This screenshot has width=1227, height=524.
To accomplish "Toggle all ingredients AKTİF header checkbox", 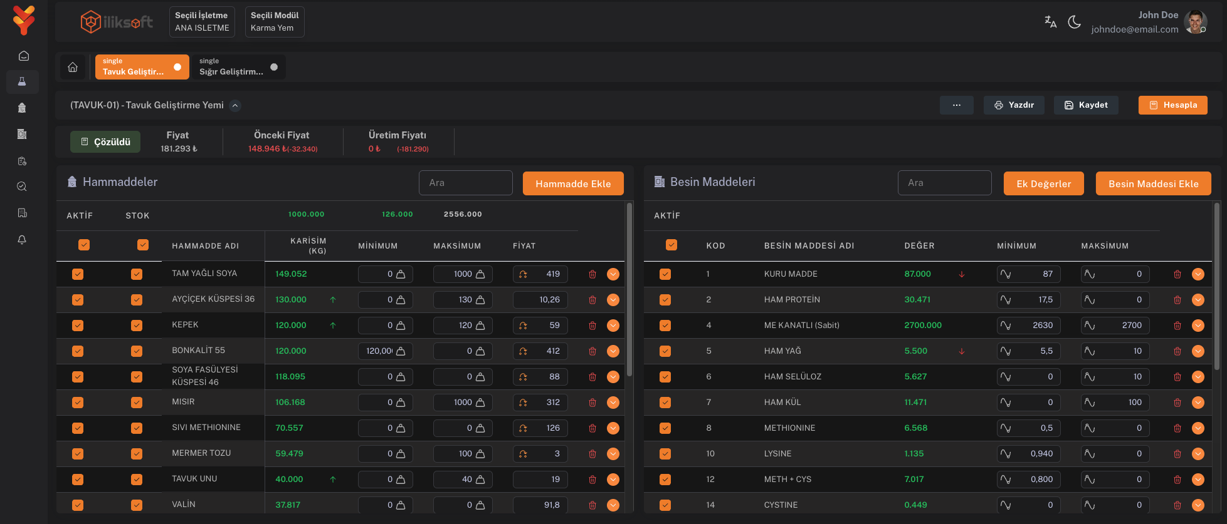I will (x=84, y=245).
